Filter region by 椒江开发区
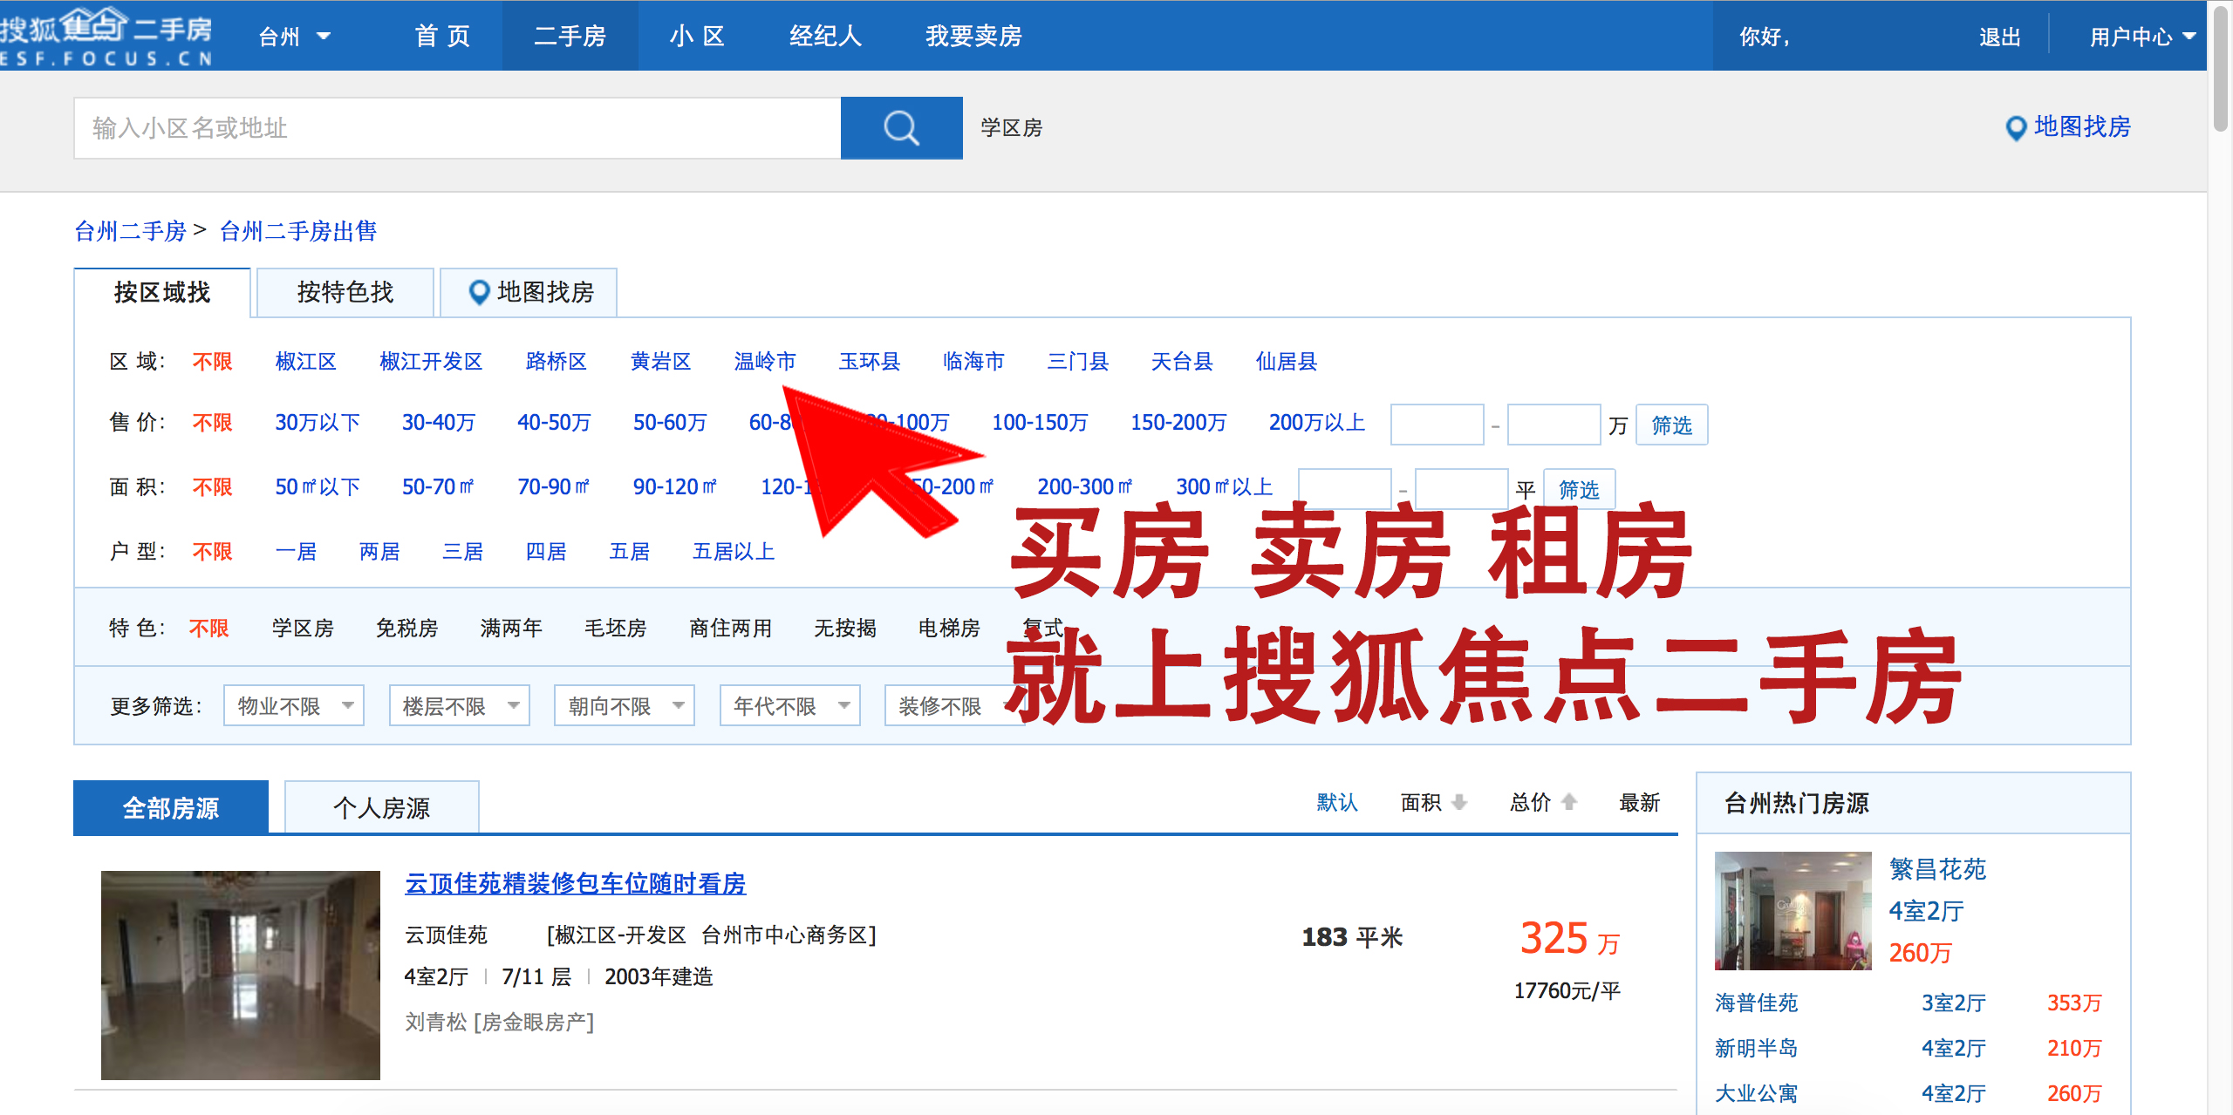This screenshot has width=2233, height=1115. pos(431,361)
